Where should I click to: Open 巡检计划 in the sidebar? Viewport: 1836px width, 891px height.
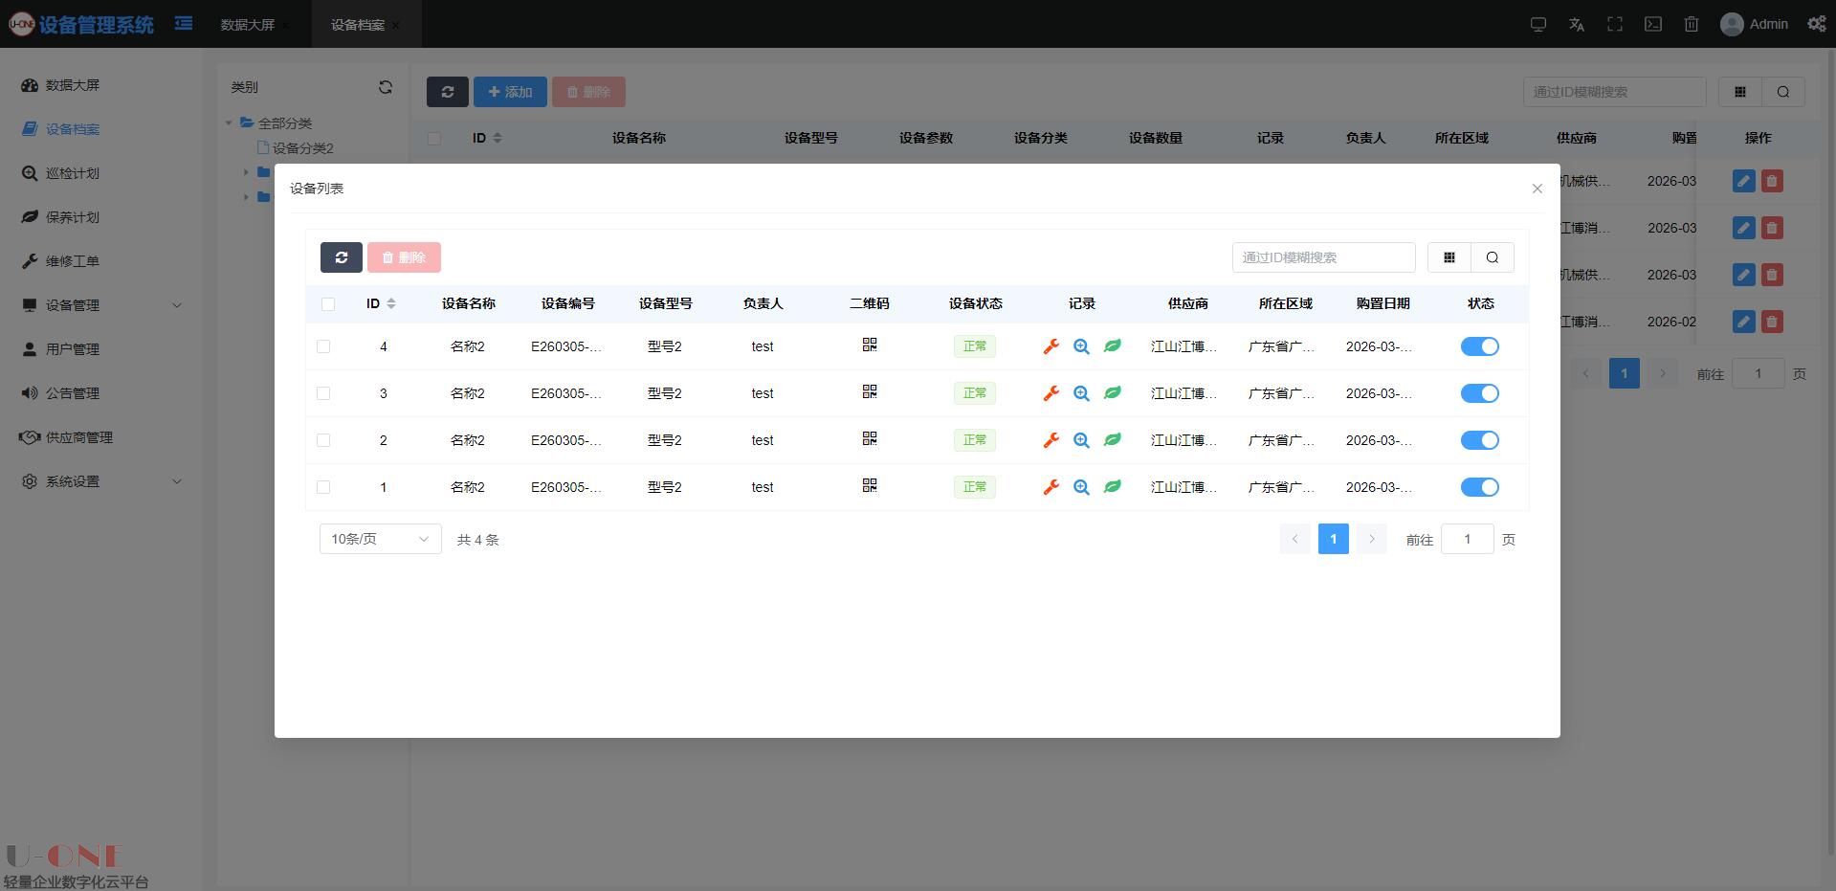pos(73,173)
